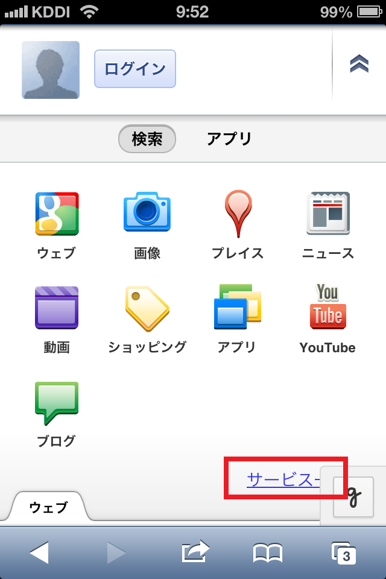The height and width of the screenshot is (579, 386).
Task: Select the ウェブ bottom tab
Action: tap(48, 507)
